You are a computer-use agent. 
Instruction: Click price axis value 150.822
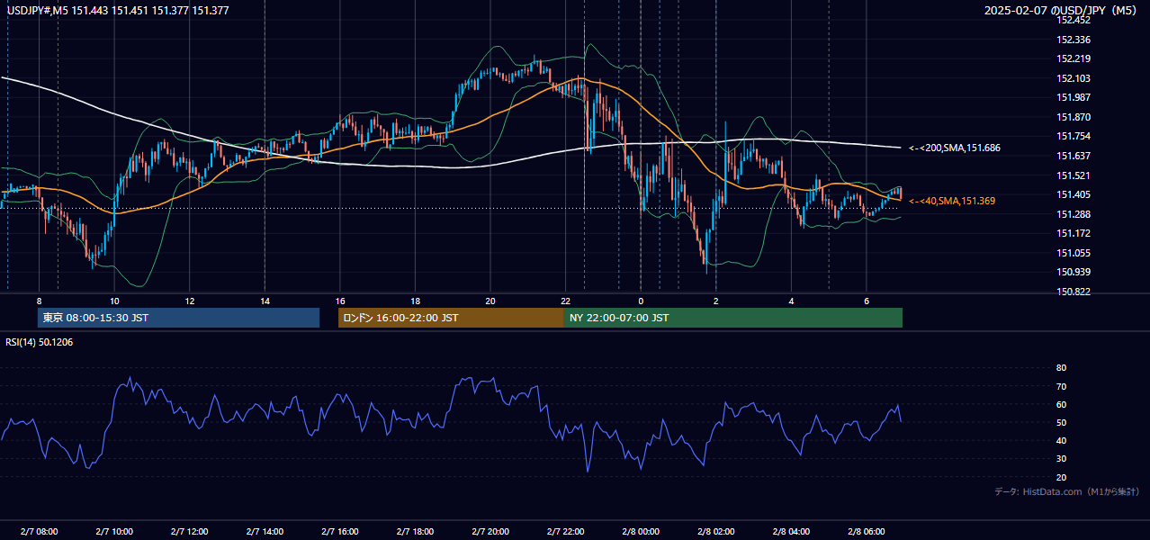[1074, 292]
